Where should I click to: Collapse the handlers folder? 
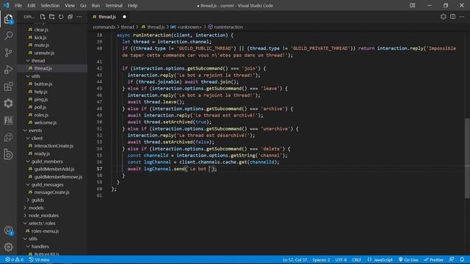click(x=40, y=246)
